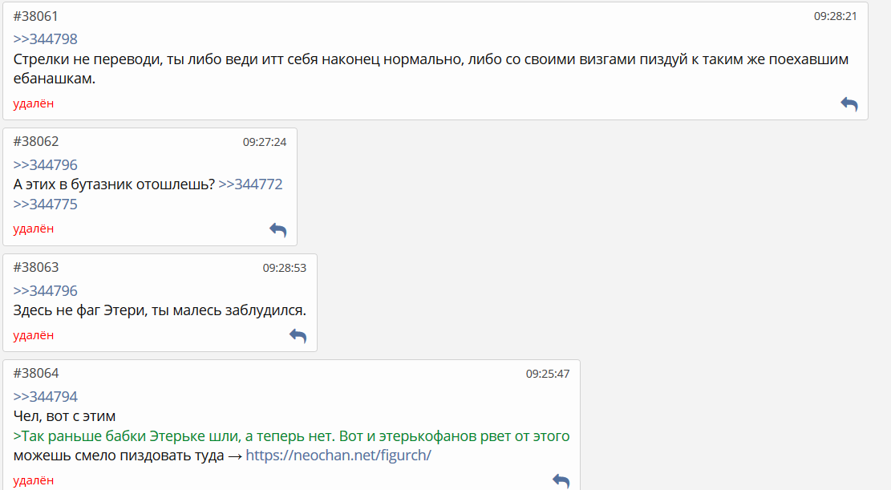Click the reply arrow on post #38061
Image resolution: width=891 pixels, height=490 pixels.
(x=848, y=103)
